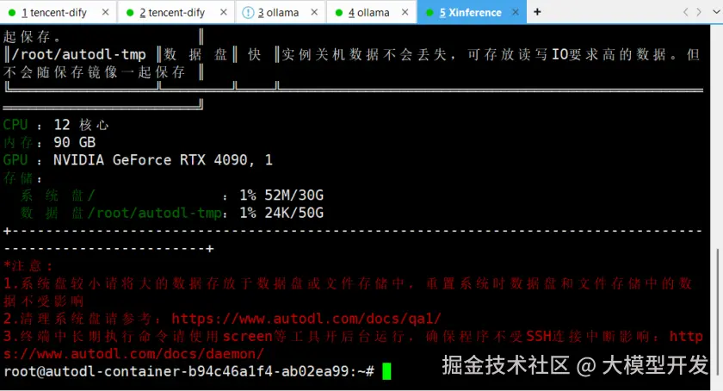Select the 5 Xinference tab

[x=470, y=12]
